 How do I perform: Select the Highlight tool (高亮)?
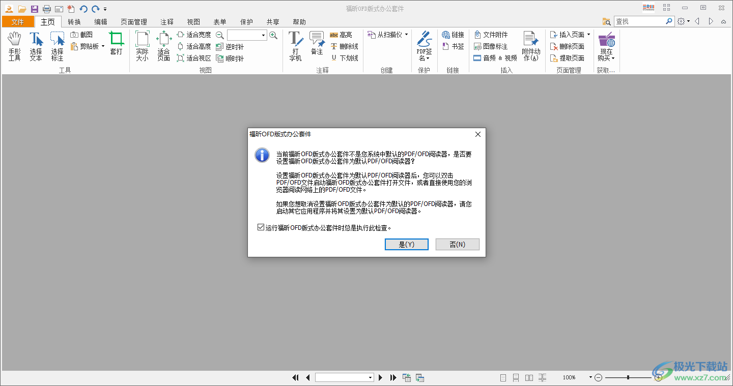coord(341,35)
